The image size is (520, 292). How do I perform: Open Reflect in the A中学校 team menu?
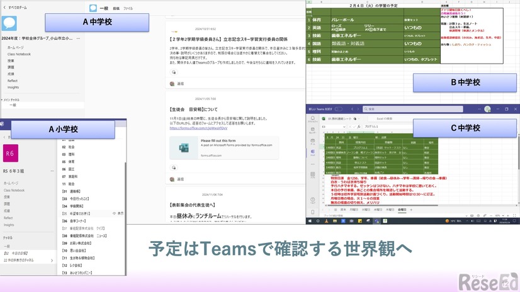12,81
